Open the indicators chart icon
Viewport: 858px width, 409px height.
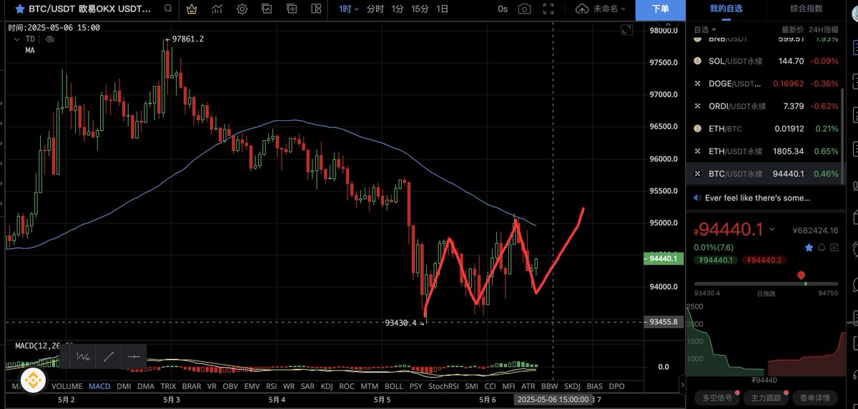(217, 9)
